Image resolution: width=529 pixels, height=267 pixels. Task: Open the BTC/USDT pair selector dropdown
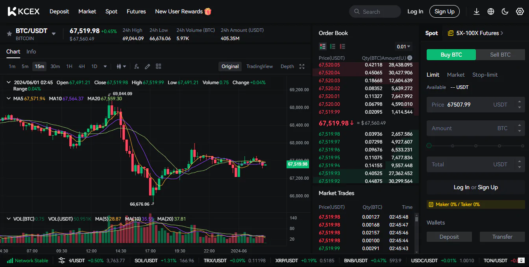54,34
